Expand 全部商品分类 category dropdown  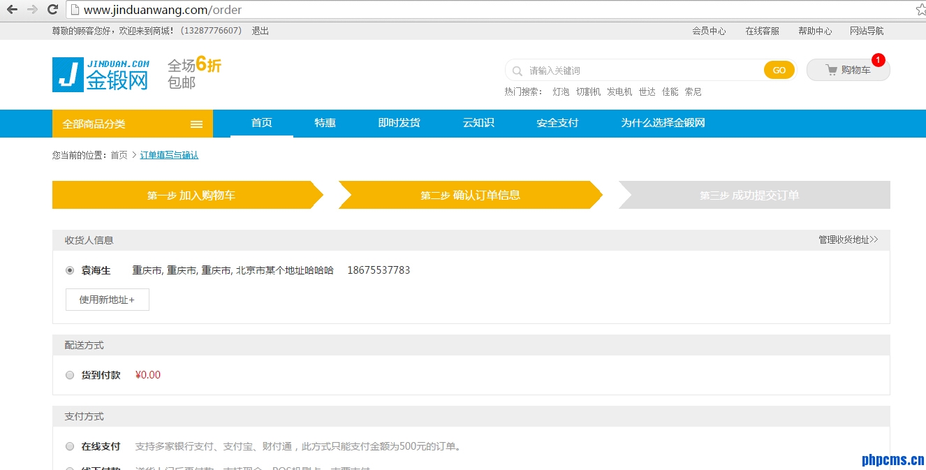(133, 124)
